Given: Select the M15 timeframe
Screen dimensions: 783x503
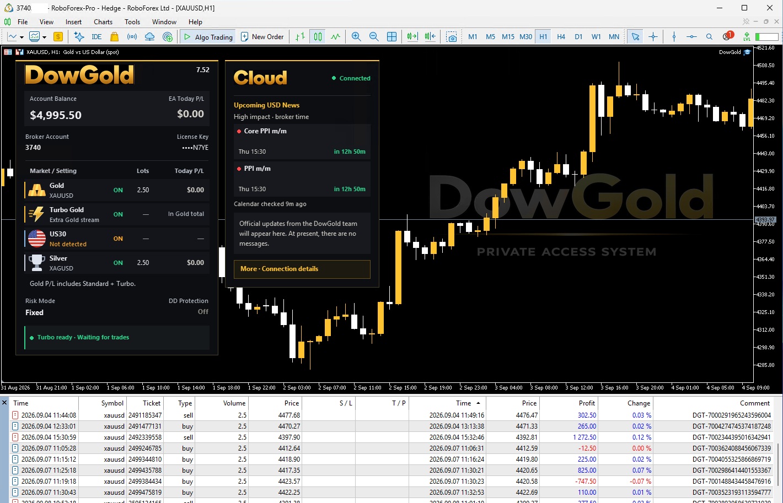Looking at the screenshot, I should coord(508,37).
